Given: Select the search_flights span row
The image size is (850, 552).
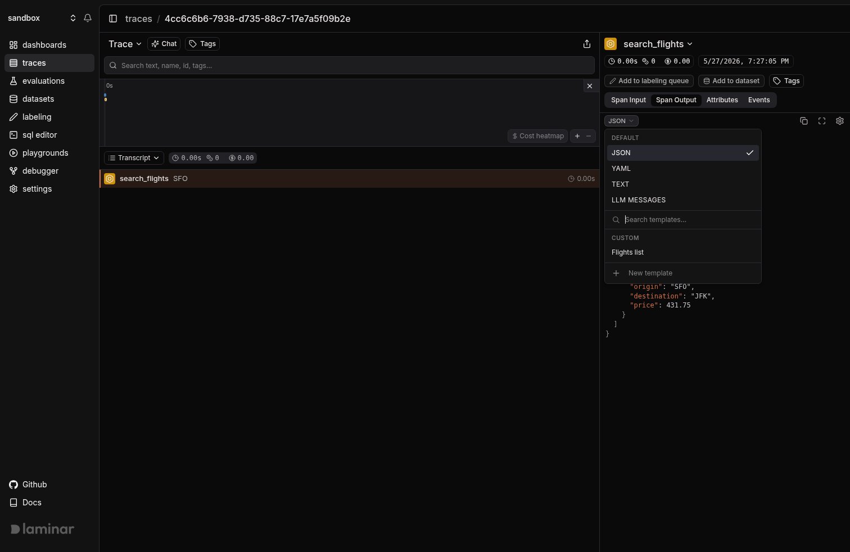Looking at the screenshot, I should (x=349, y=179).
